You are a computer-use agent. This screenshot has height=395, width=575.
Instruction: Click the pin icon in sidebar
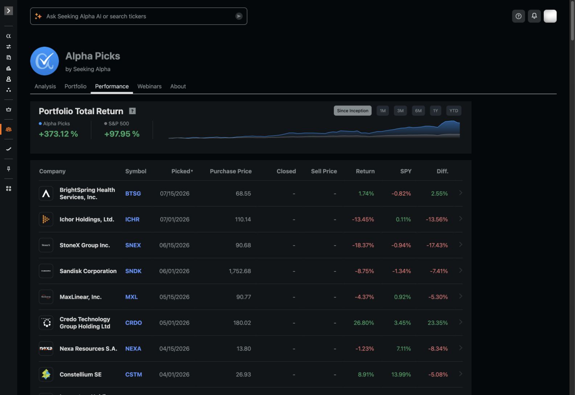pyautogui.click(x=8, y=169)
